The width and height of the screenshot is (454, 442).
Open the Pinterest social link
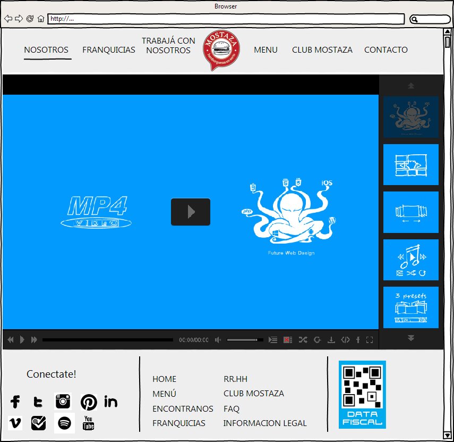pos(89,402)
